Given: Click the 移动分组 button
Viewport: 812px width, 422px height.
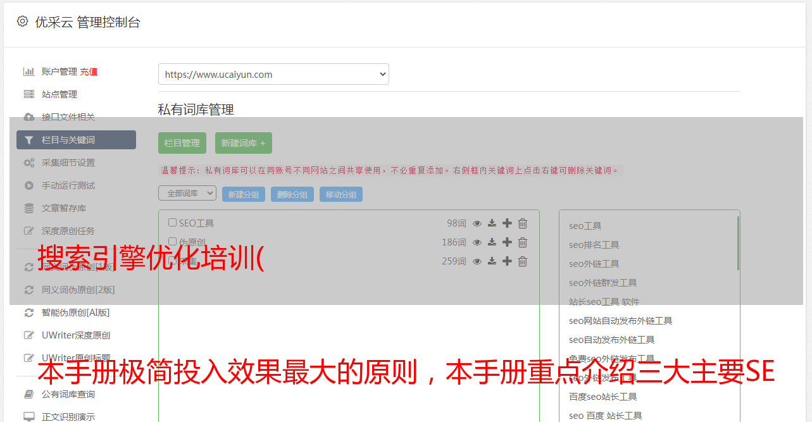Looking at the screenshot, I should (x=341, y=194).
